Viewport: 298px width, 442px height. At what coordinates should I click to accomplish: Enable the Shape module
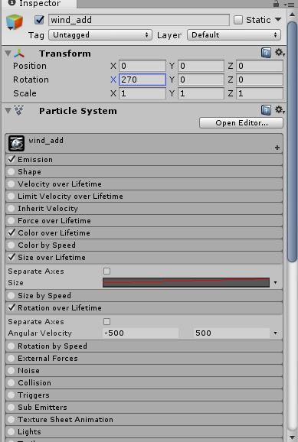click(11, 171)
